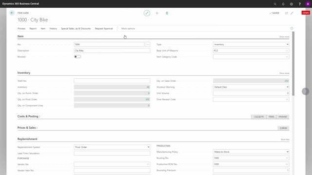Open the user account avatar
Image resolution: width=312 pixels, height=175 pixels.
pos(308,4)
